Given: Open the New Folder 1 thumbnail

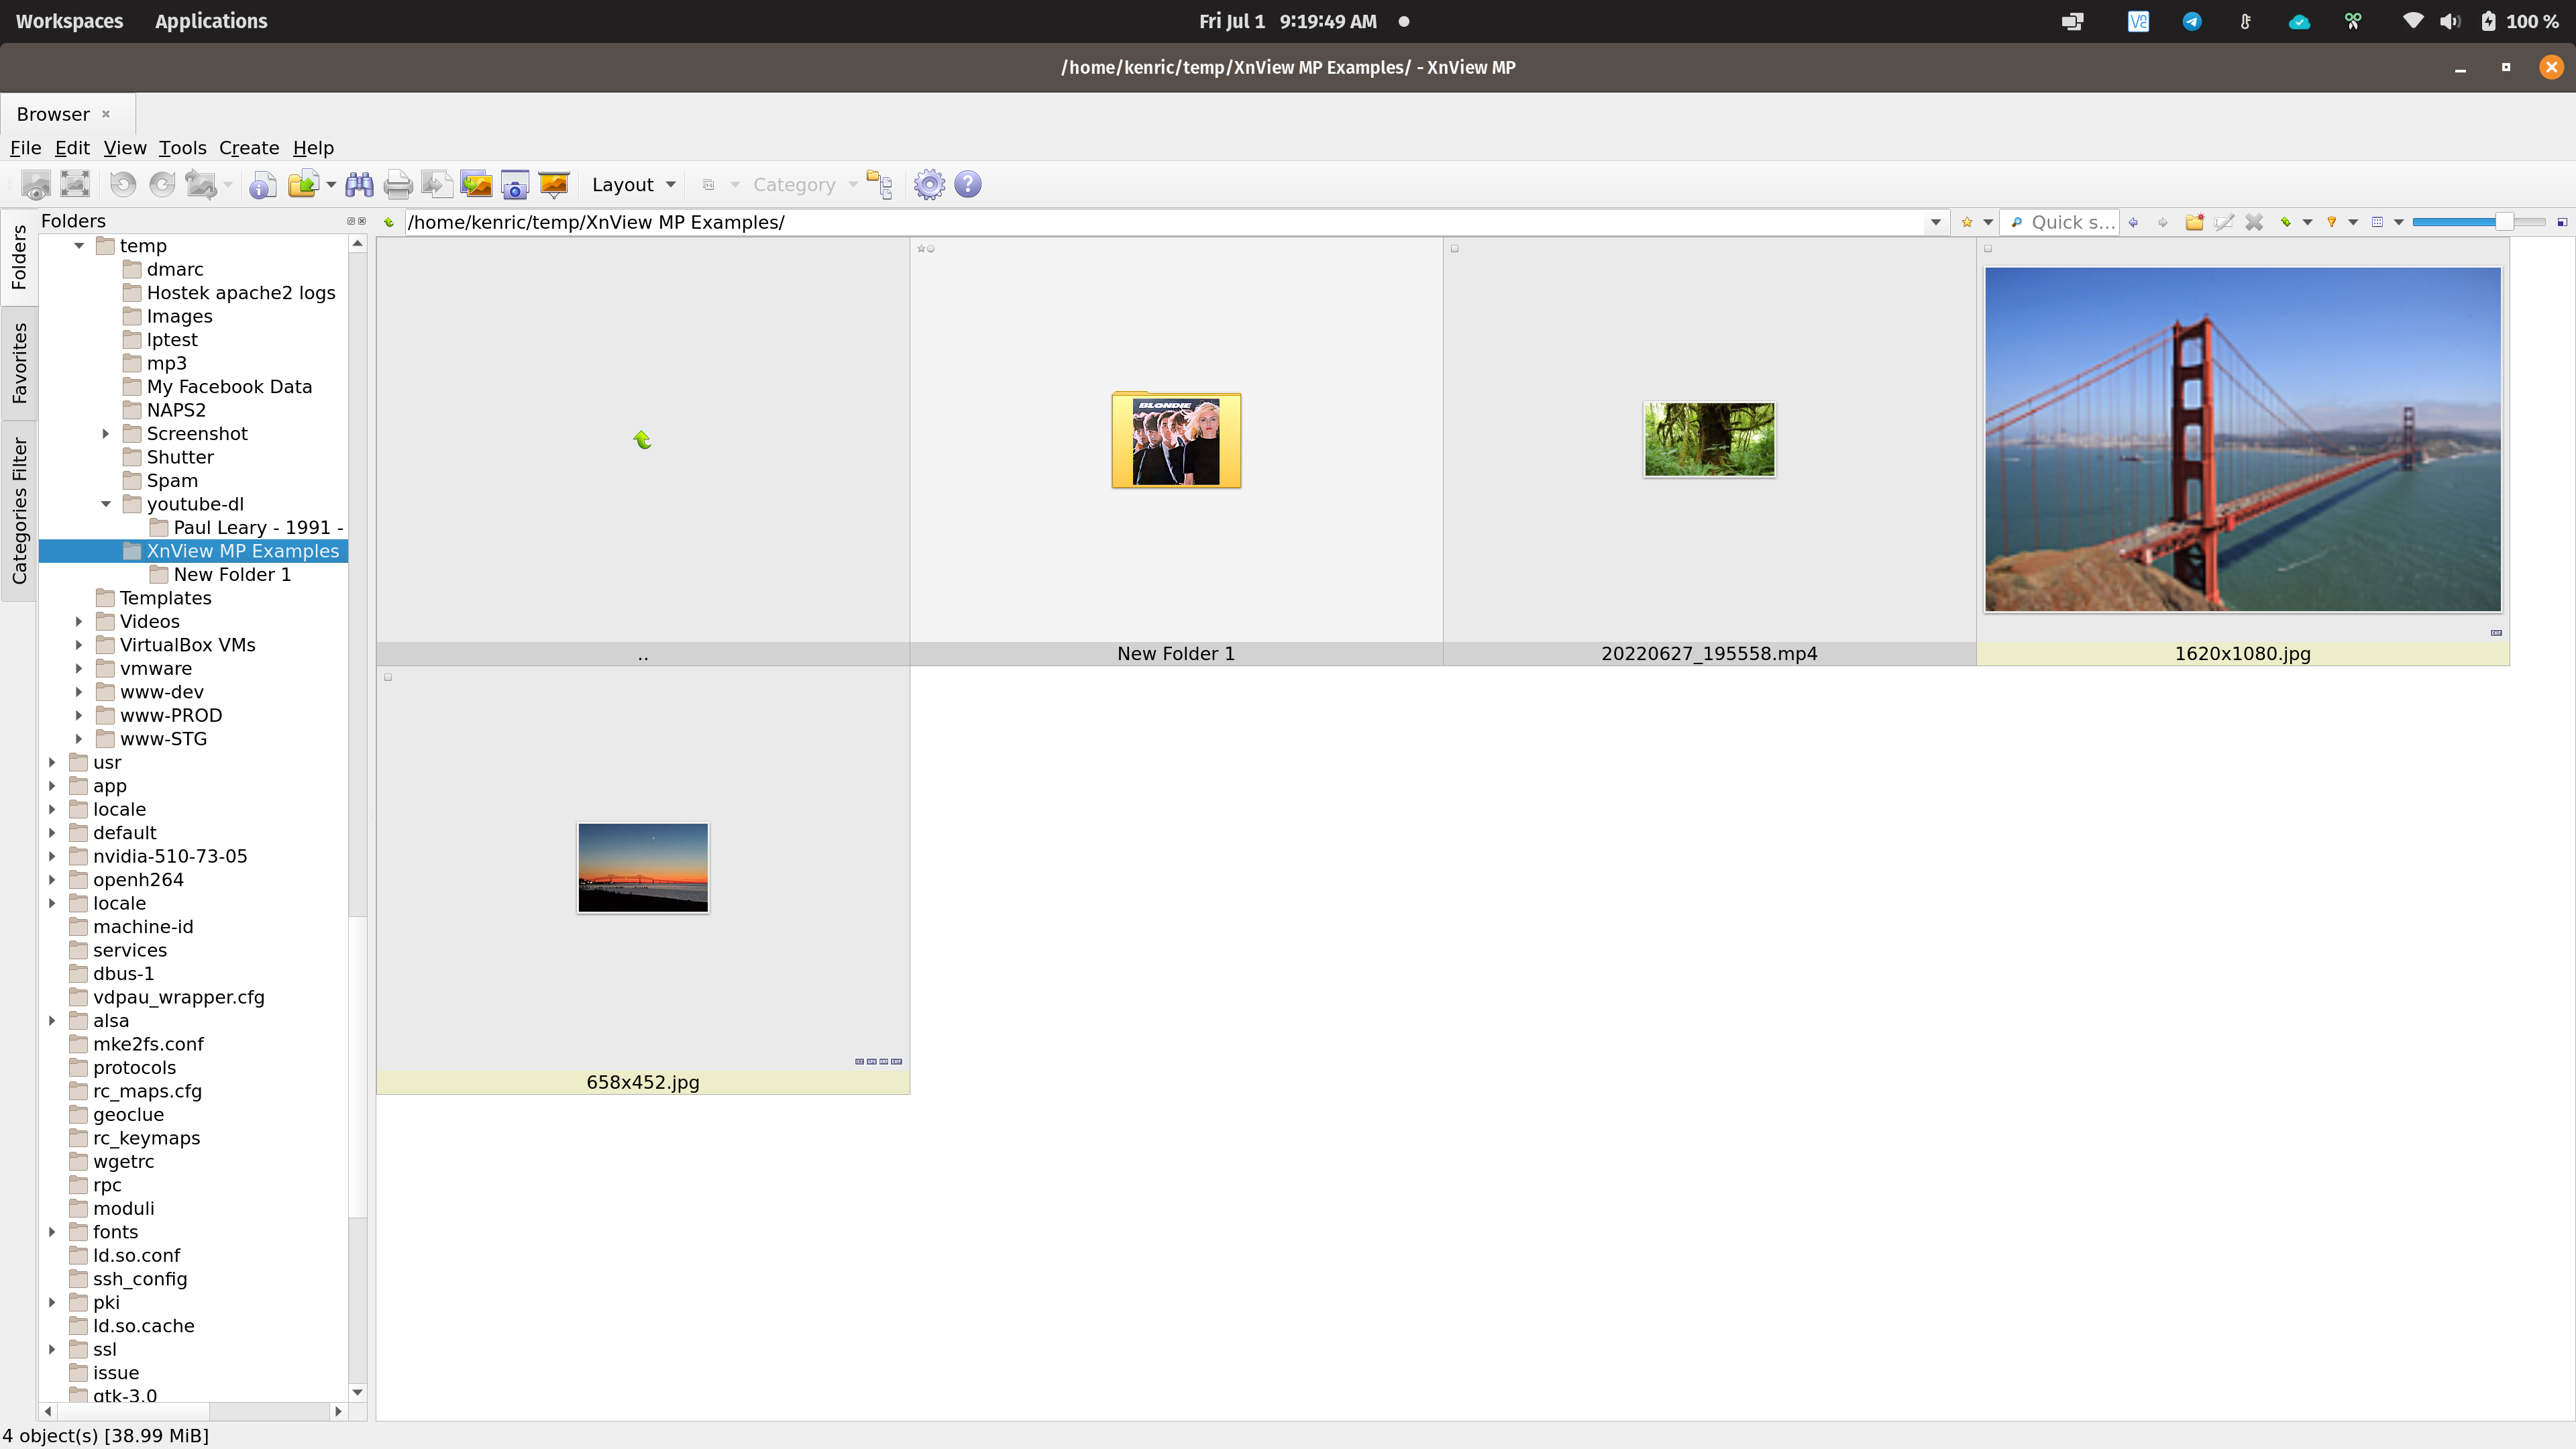Looking at the screenshot, I should 1176,441.
